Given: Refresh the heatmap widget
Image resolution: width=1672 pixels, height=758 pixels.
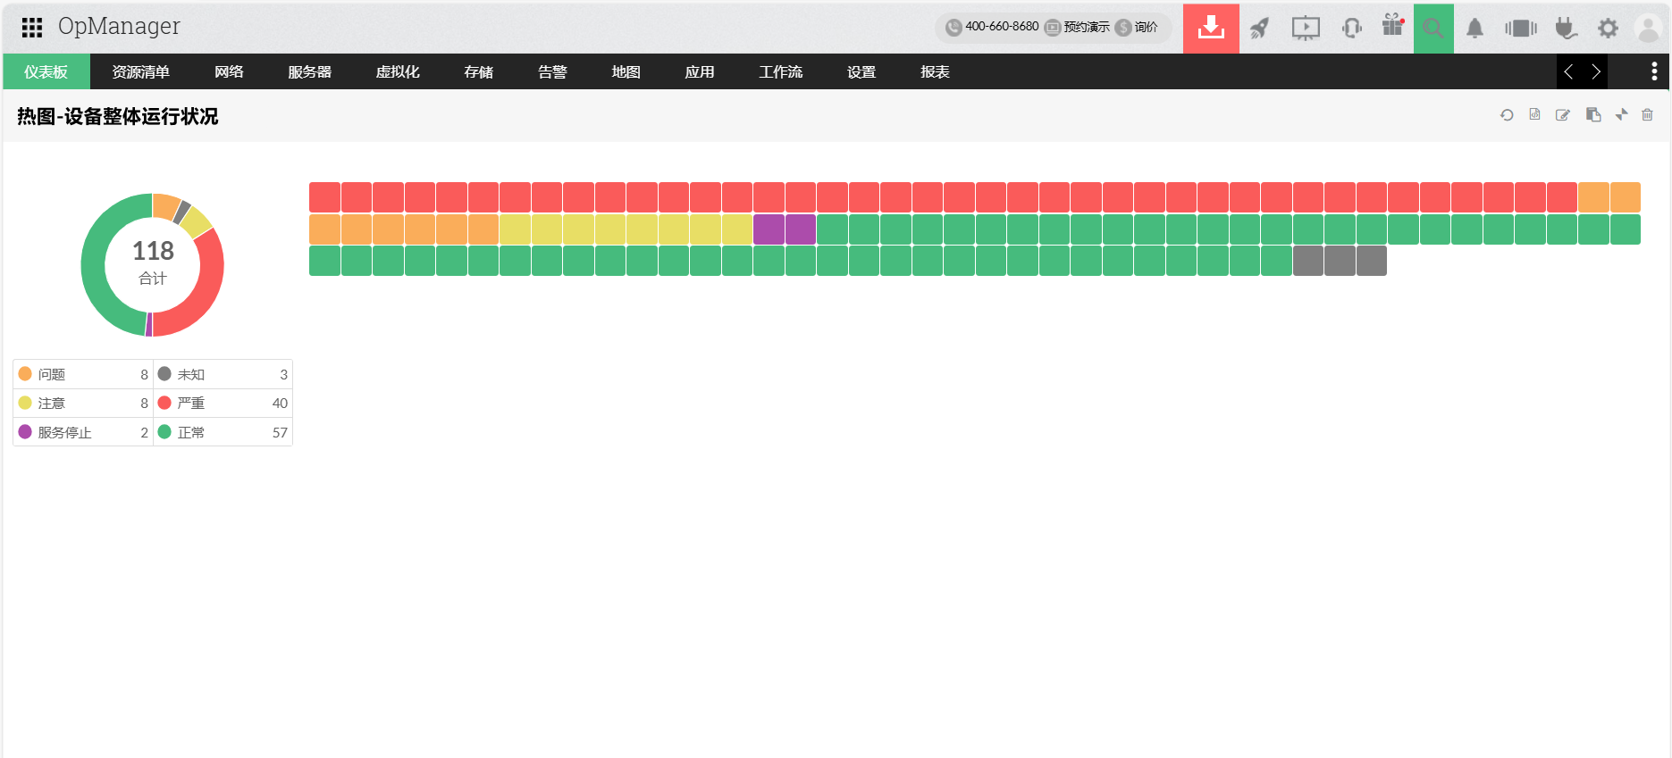Looking at the screenshot, I should [x=1507, y=115].
